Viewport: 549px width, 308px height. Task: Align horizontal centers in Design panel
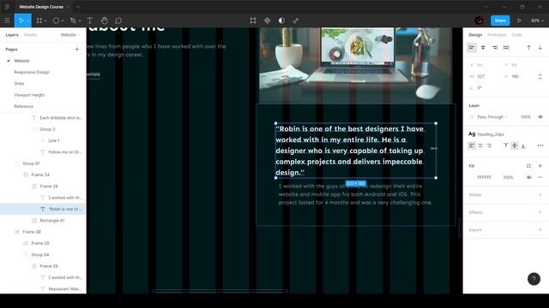[483, 48]
